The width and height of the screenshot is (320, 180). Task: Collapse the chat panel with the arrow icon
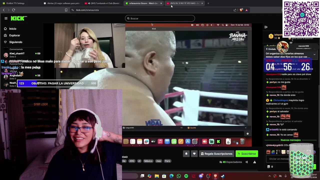point(266,27)
